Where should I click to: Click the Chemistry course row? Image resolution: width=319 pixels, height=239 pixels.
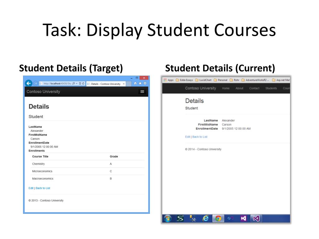click(x=88, y=164)
